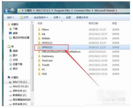
Task: Click the Stationery folder icon
Action: 39,56
